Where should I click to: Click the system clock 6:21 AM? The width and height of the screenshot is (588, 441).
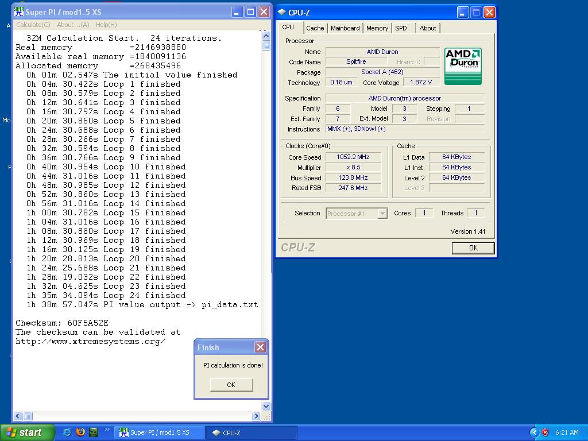(x=567, y=432)
